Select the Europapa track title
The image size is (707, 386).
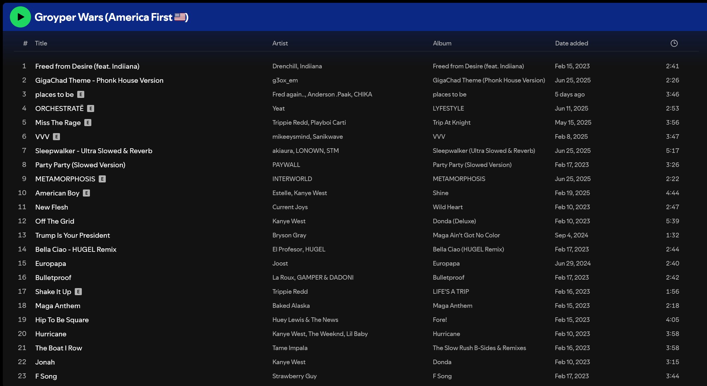pos(50,263)
